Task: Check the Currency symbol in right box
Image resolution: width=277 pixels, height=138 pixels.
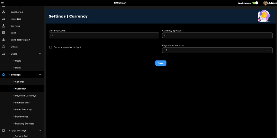Action: (51, 47)
